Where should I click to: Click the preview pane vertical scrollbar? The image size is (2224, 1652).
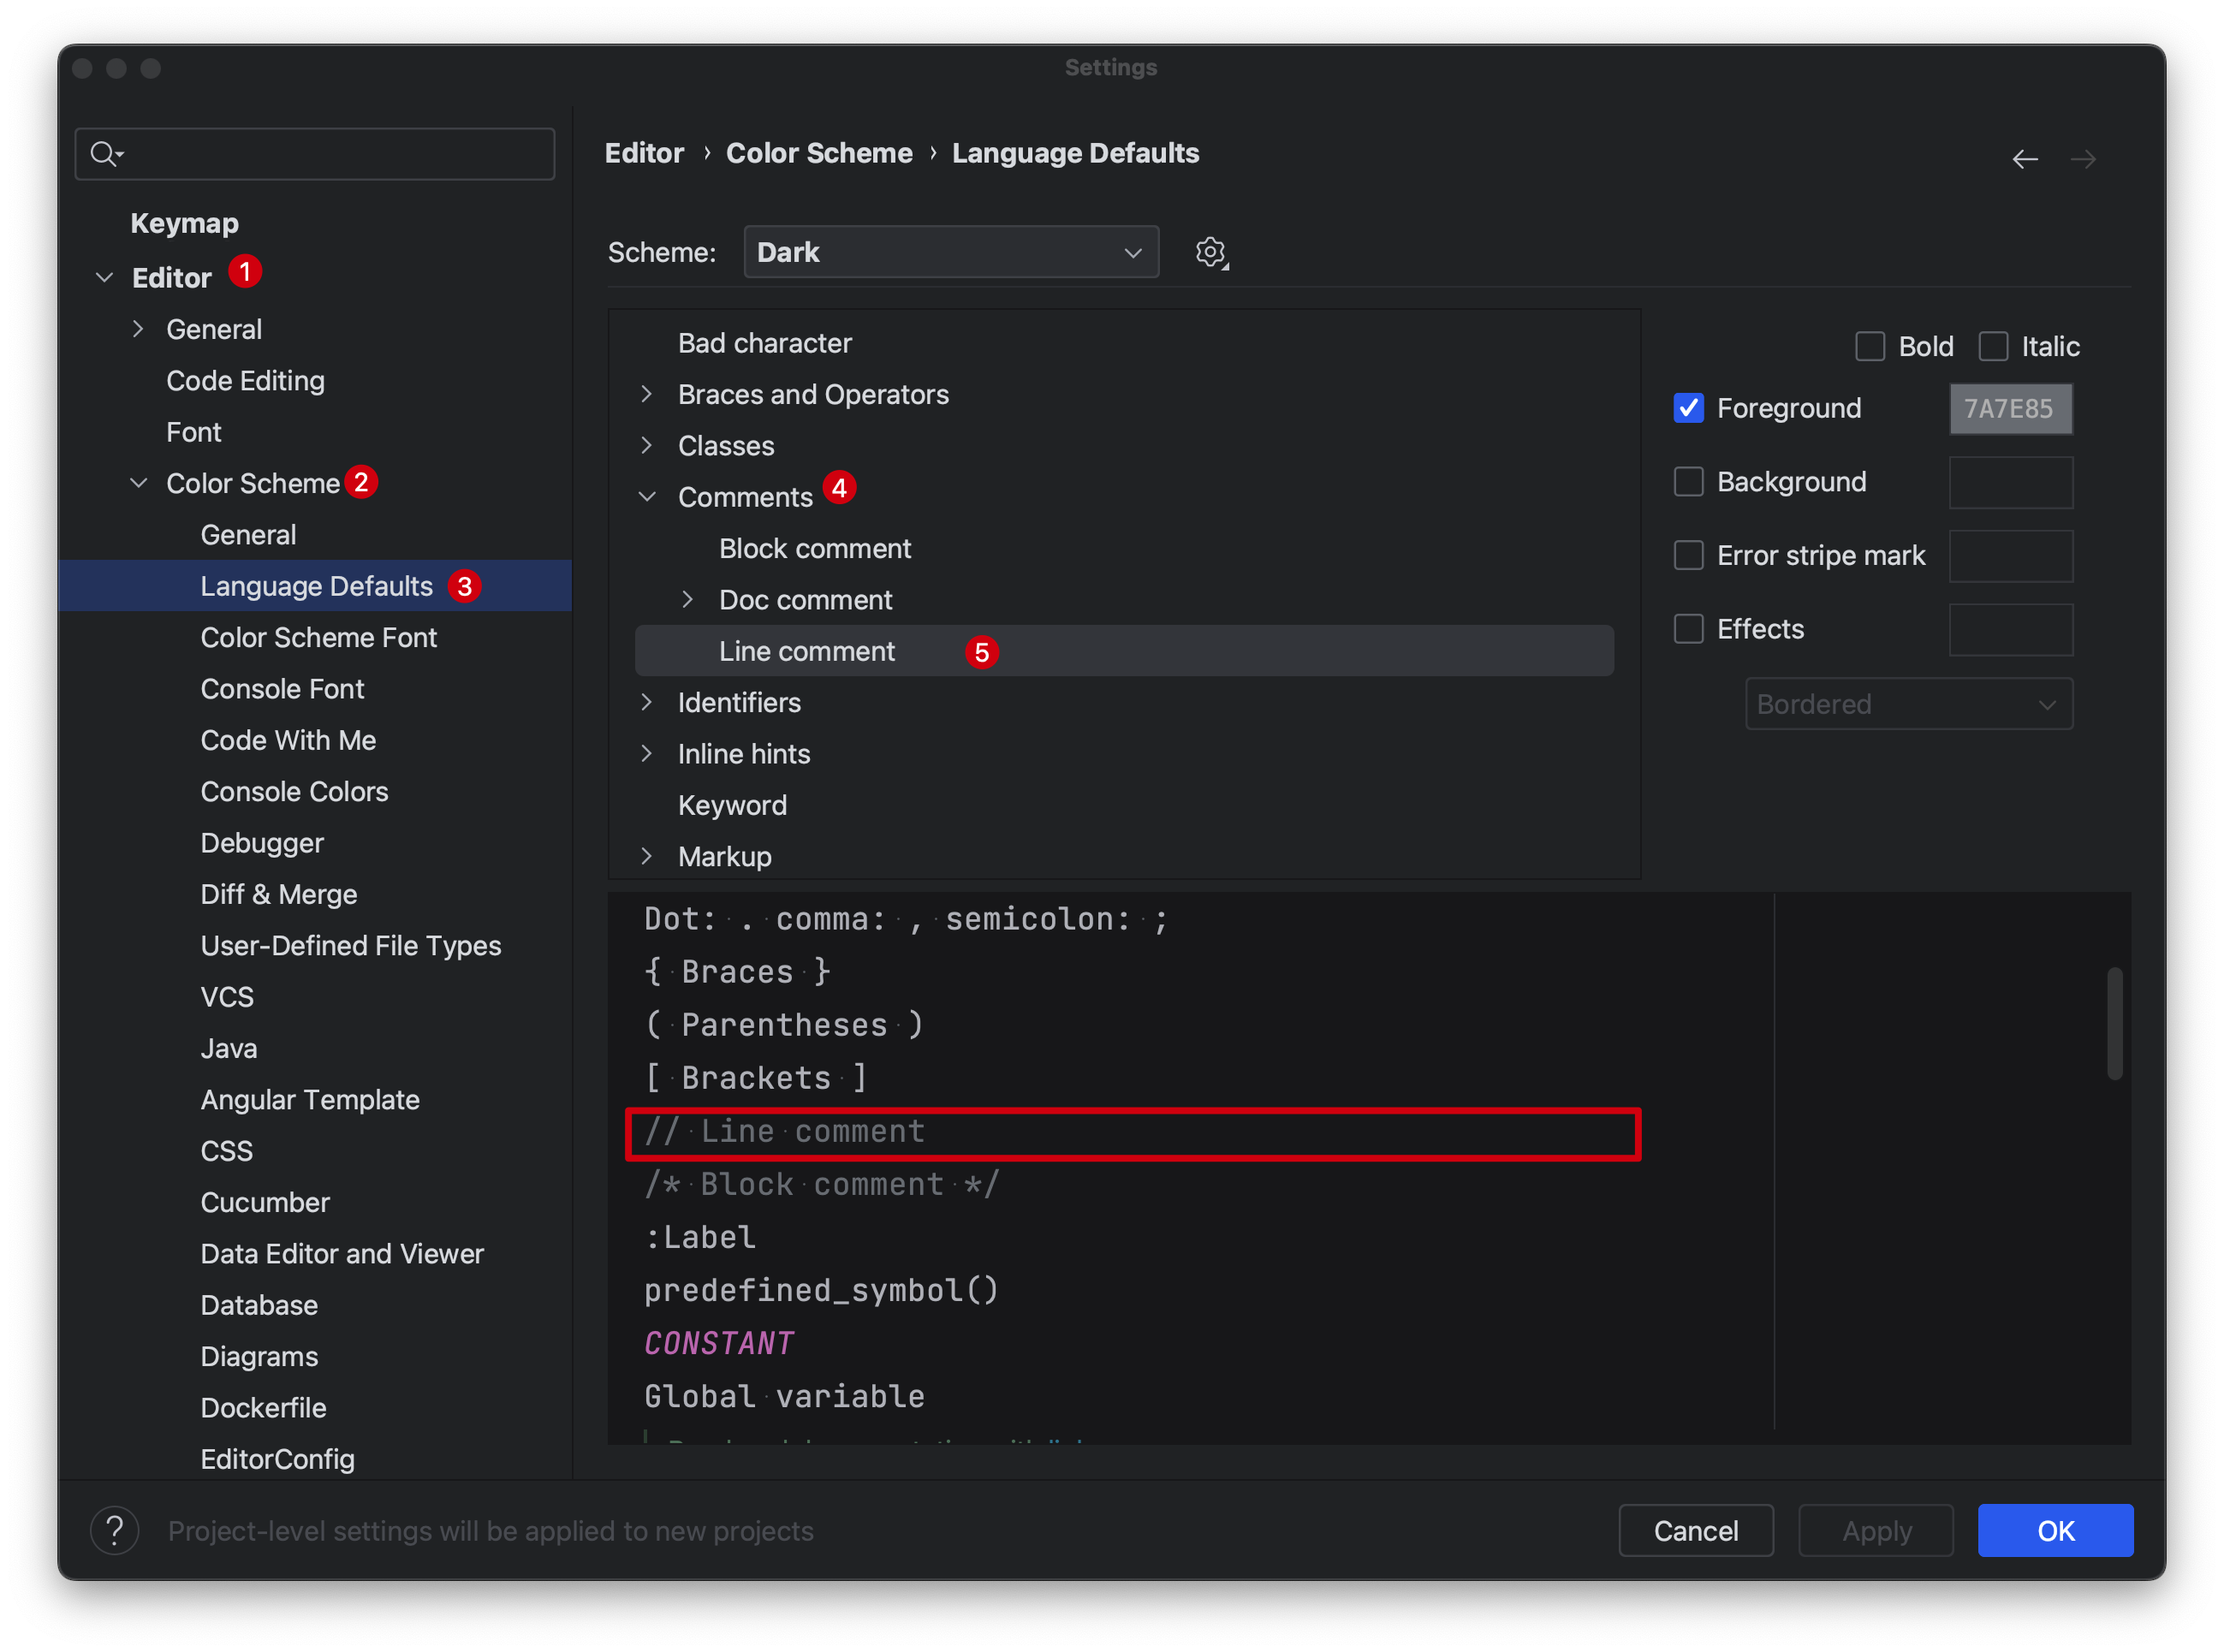click(2114, 1023)
